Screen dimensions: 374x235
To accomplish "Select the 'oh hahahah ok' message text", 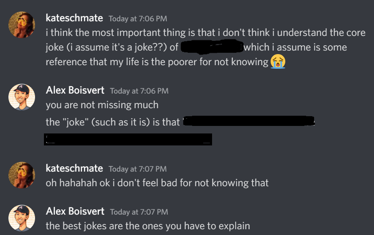I will [x=157, y=183].
